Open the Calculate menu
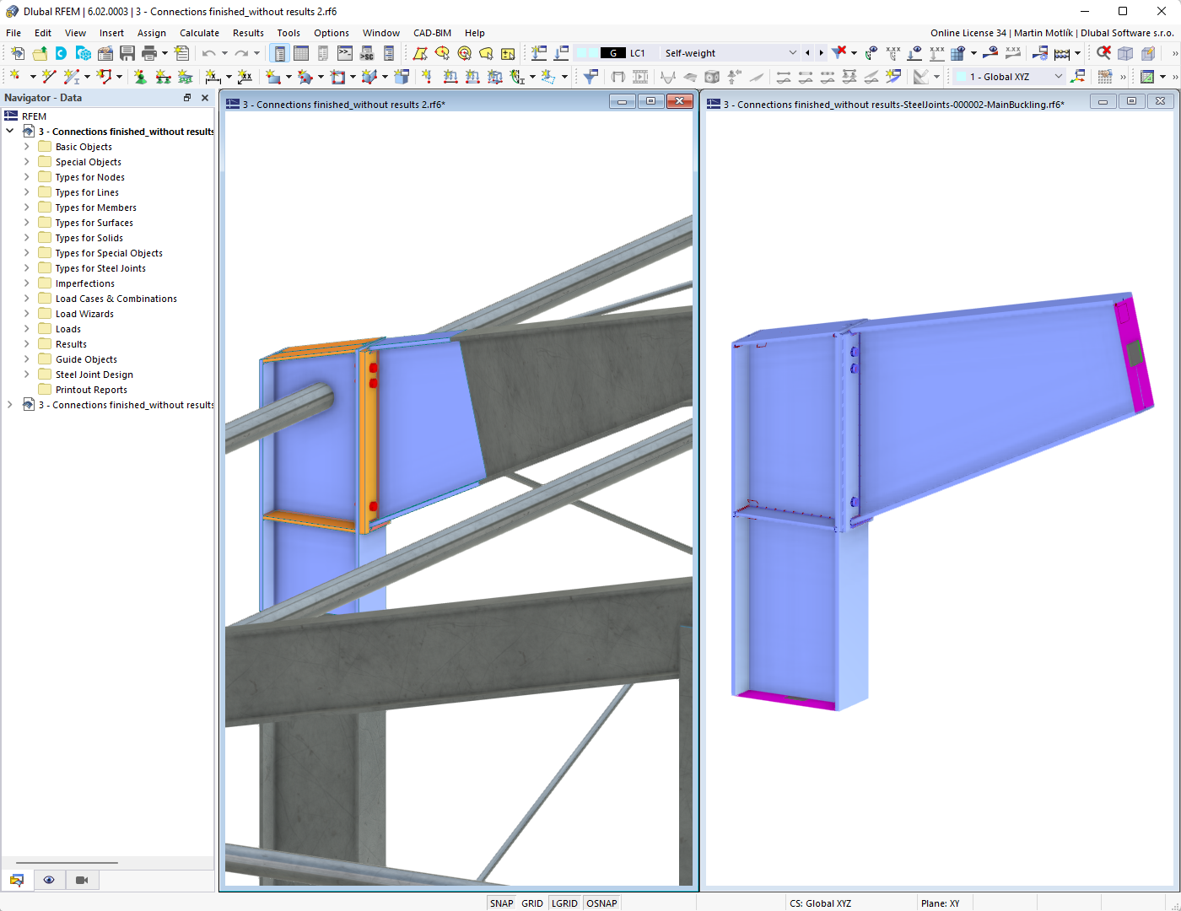This screenshot has width=1181, height=911. 199,33
